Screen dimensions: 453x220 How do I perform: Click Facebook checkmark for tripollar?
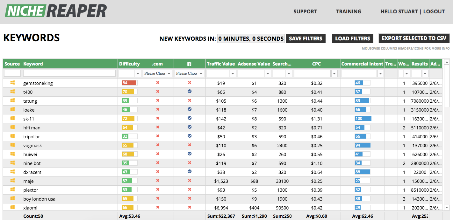click(x=190, y=136)
